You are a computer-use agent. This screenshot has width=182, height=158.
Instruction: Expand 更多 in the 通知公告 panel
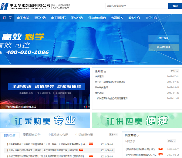coord(175,71)
